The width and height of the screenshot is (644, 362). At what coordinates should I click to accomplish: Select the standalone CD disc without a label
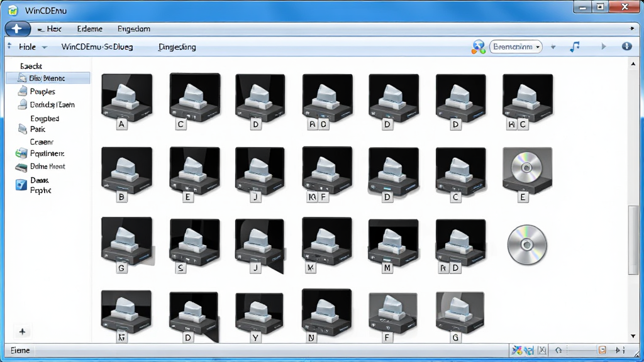527,244
